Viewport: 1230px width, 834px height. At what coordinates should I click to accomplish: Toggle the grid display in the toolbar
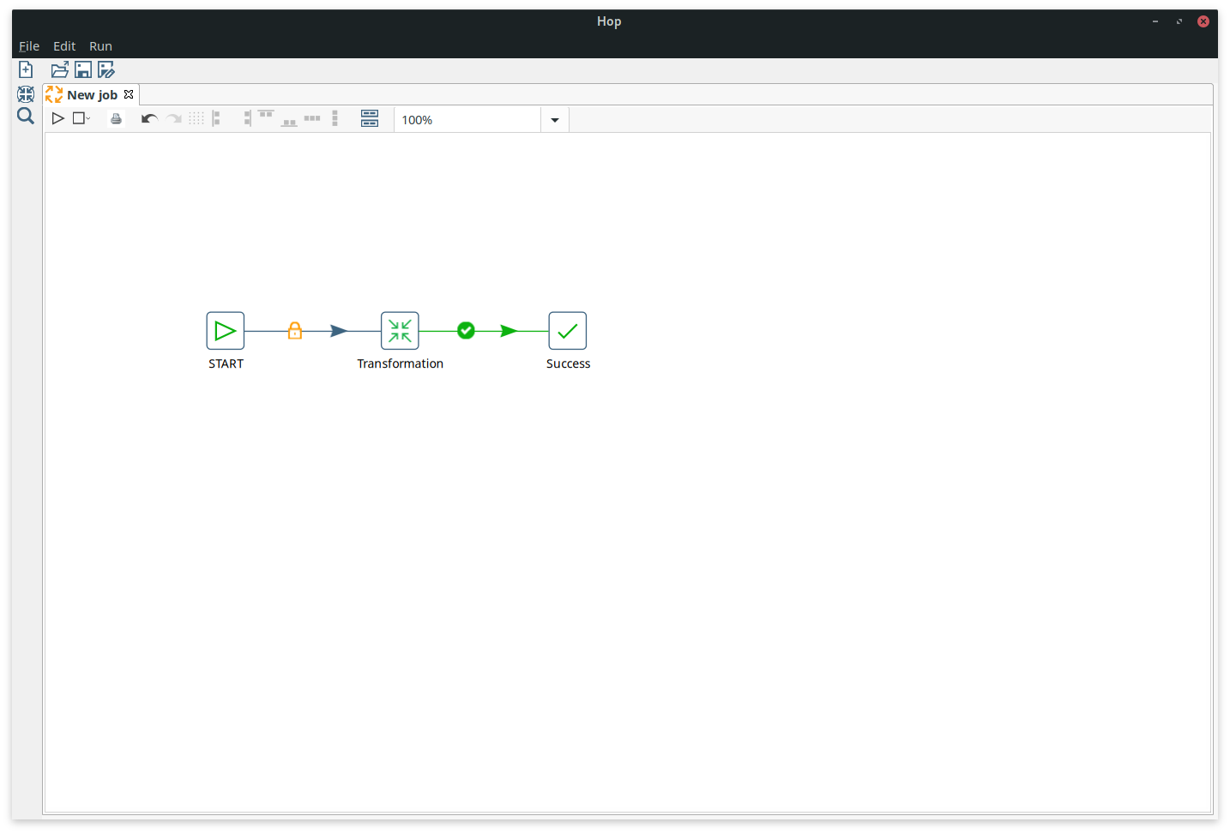tap(196, 117)
